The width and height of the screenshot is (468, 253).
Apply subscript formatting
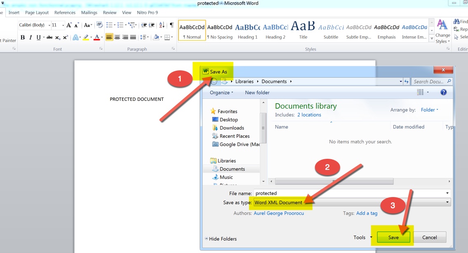pyautogui.click(x=58, y=37)
